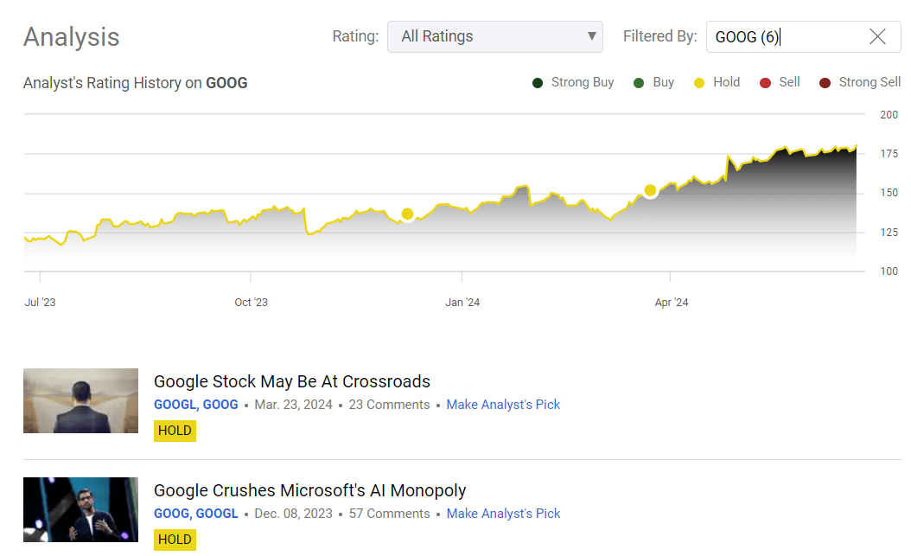Click the yellow HOLD badge on the Crossroads article
911x556 pixels.
pos(175,430)
